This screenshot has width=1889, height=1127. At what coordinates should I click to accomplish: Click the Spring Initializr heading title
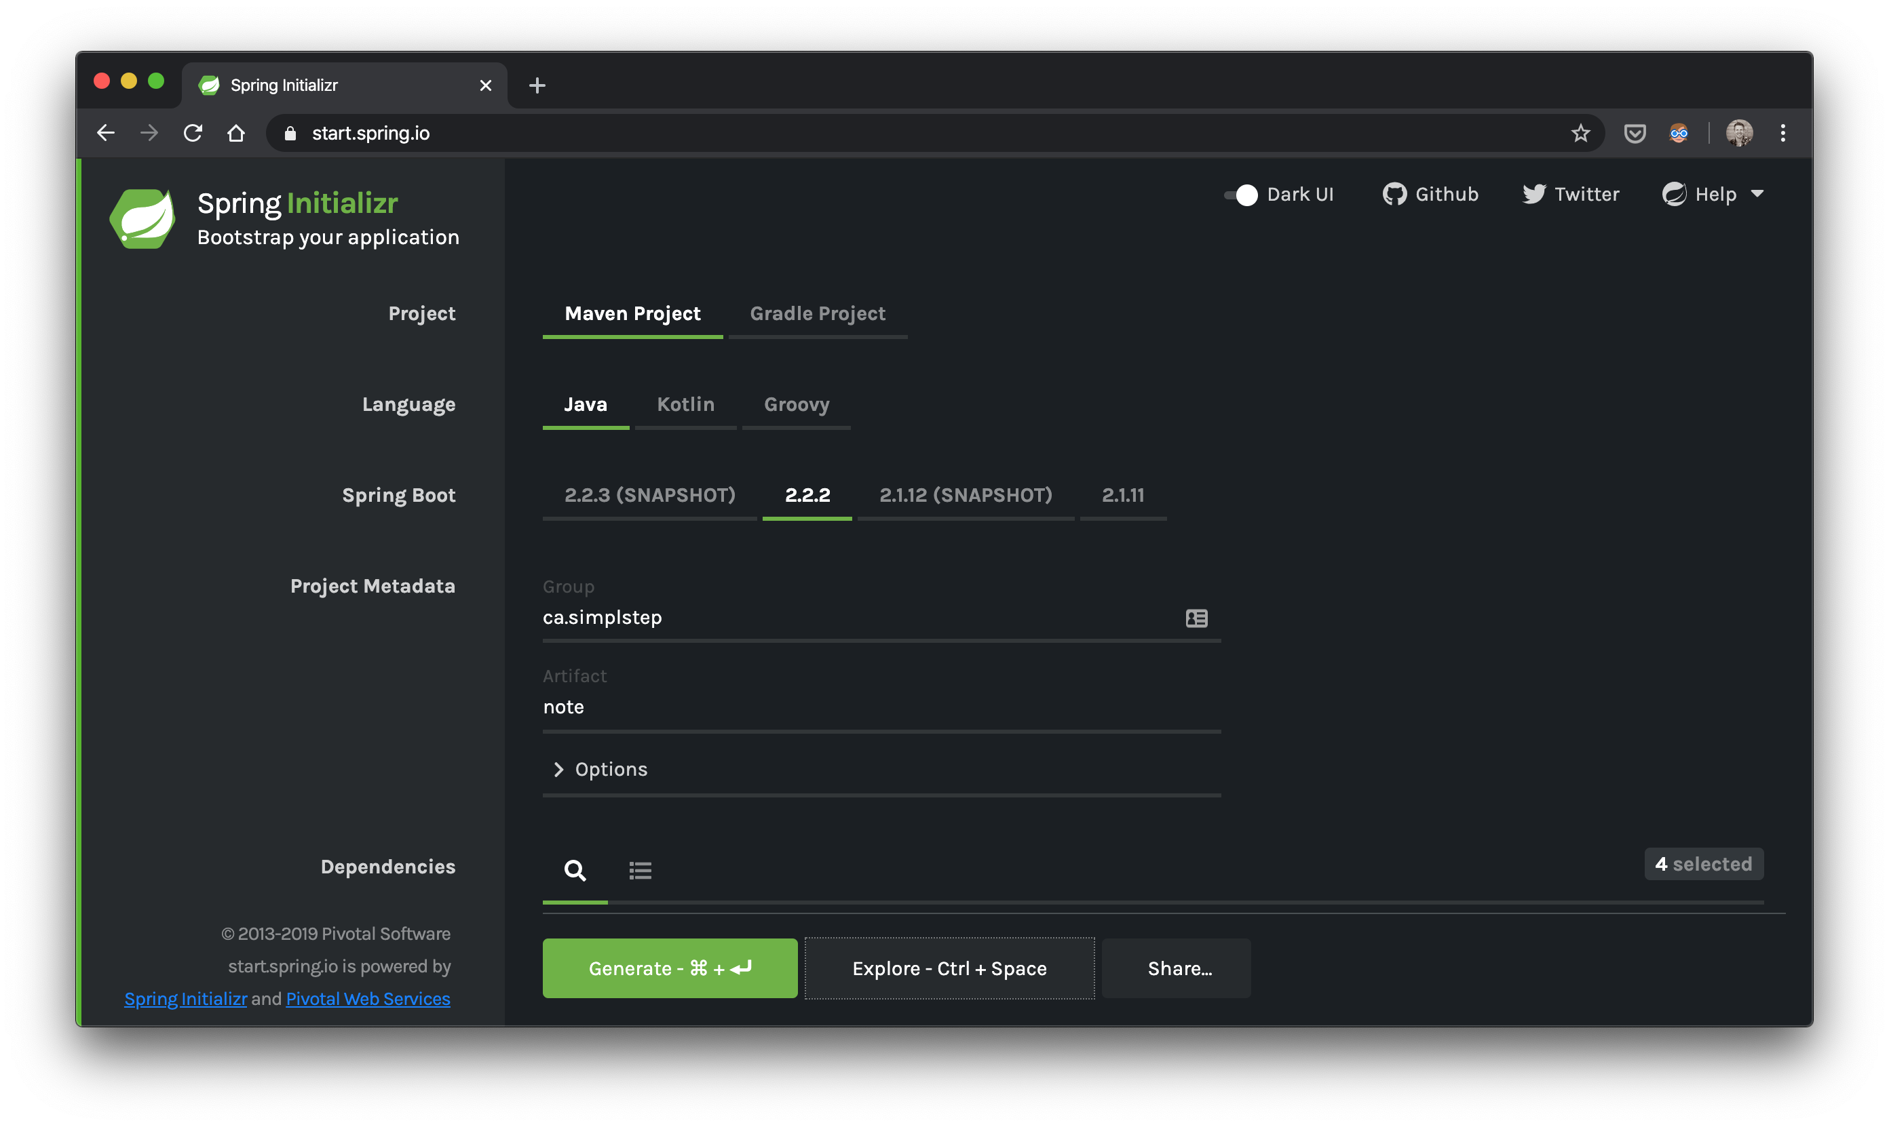pyautogui.click(x=297, y=203)
